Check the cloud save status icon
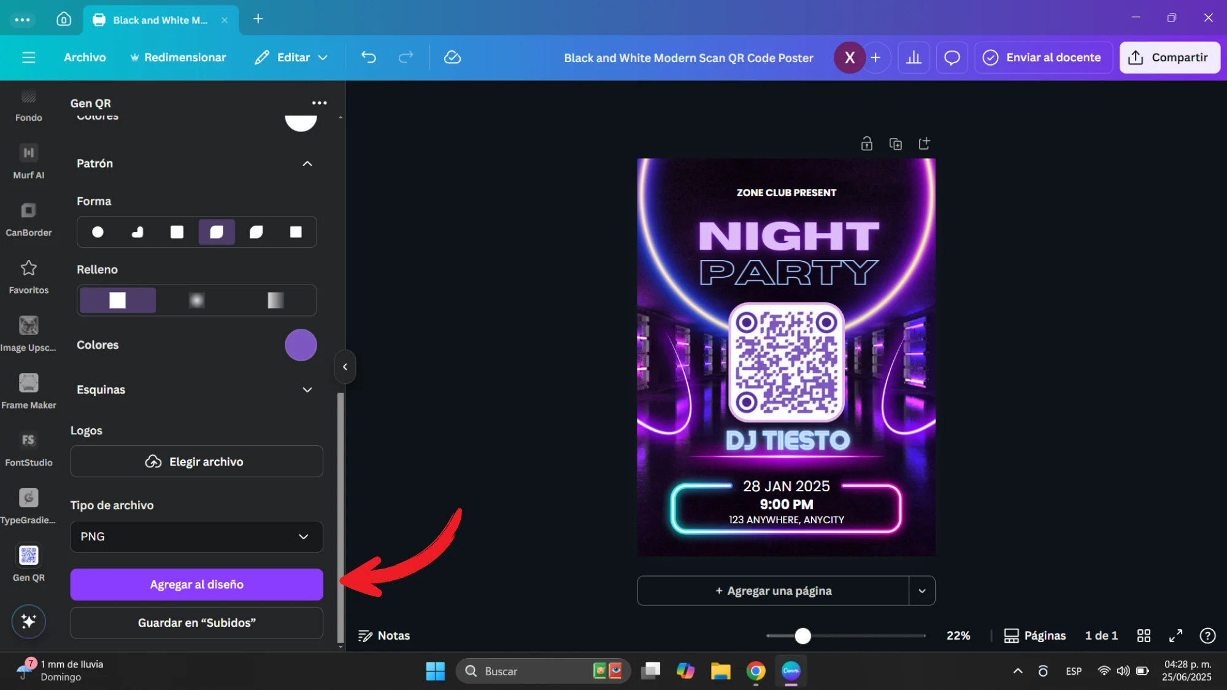The width and height of the screenshot is (1227, 690). 452,57
